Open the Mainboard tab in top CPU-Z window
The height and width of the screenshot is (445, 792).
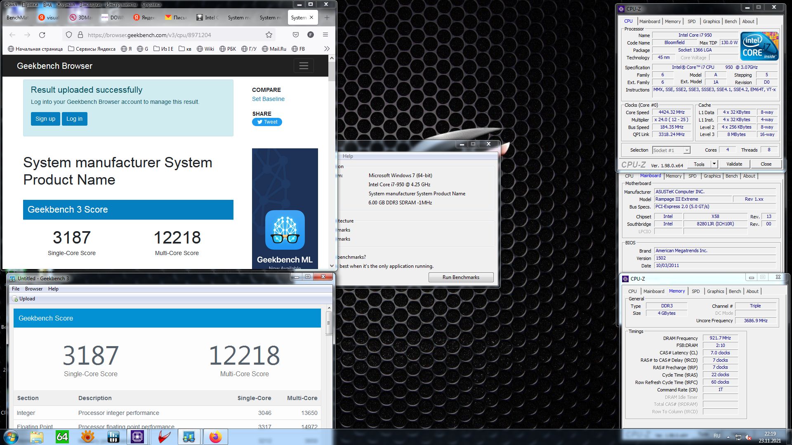coord(650,21)
